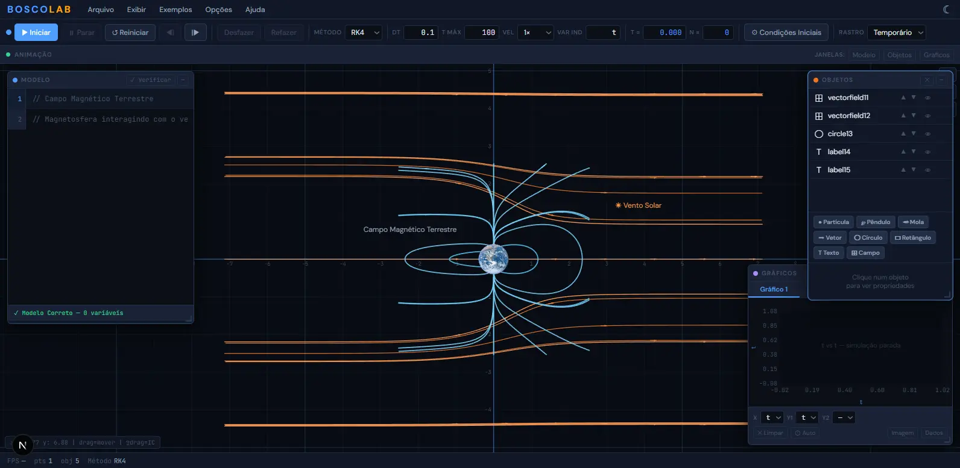Screen dimensions: 960x468
Task: Open the Y2 axis variable dropdown
Action: pyautogui.click(x=844, y=417)
